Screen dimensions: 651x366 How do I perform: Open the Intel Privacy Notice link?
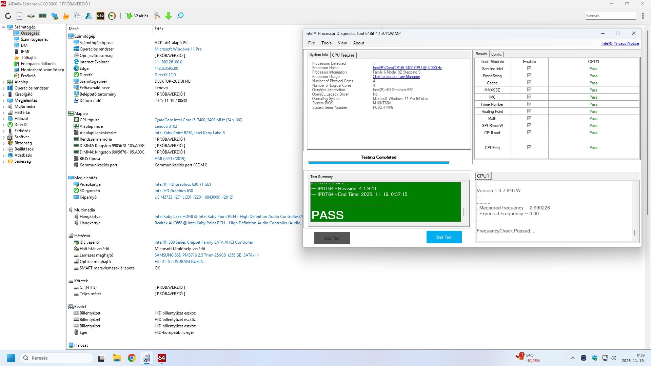[620, 43]
